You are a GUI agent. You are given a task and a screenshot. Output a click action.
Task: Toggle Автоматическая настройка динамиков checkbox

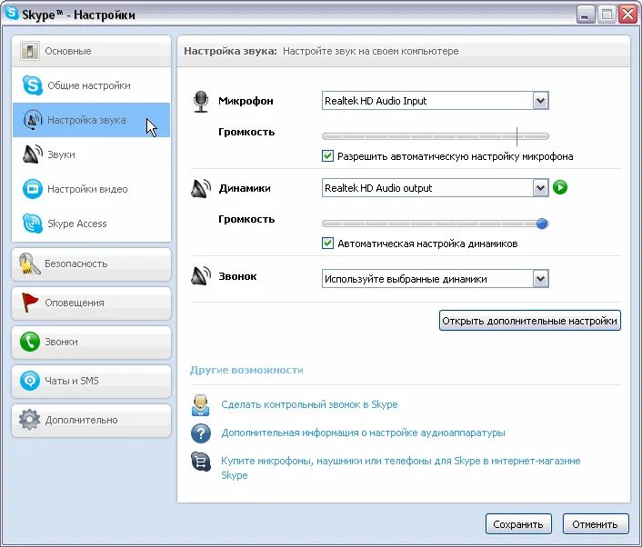coord(327,243)
